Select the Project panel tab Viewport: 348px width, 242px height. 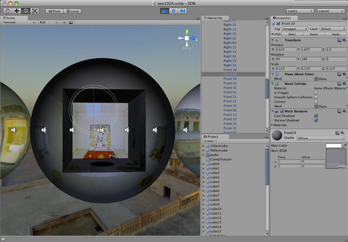[211, 136]
